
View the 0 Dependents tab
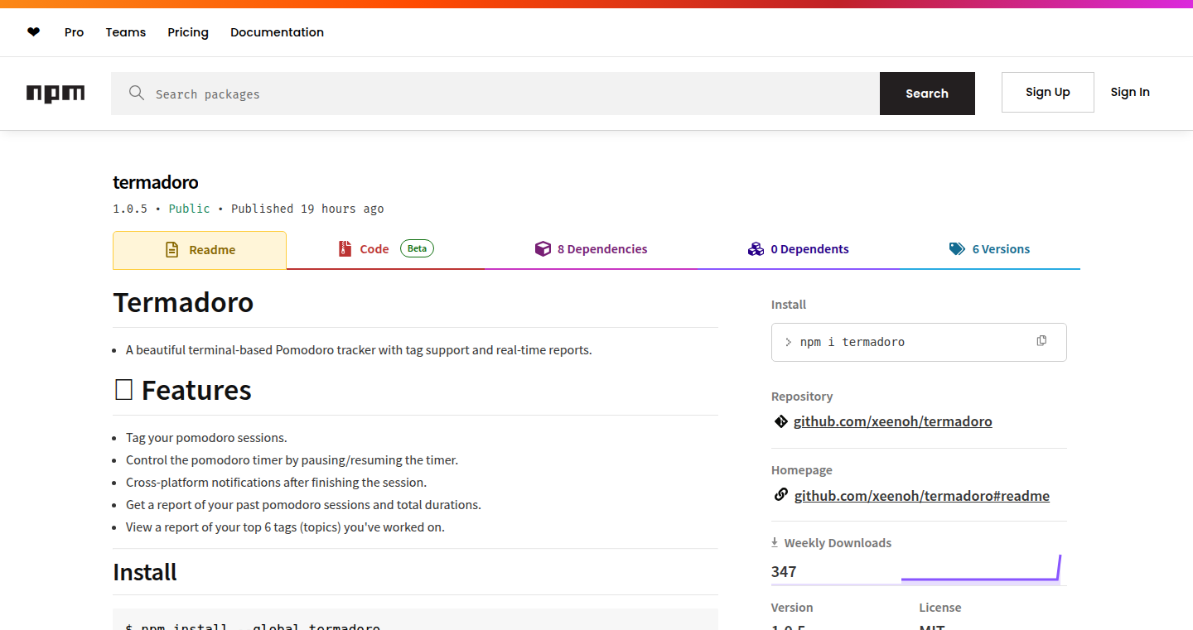798,249
